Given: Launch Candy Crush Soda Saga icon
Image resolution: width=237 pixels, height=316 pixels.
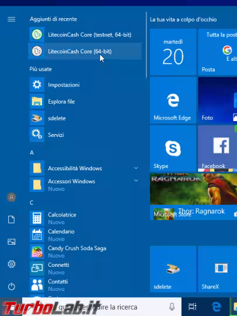Looking at the screenshot, I should [x=37, y=252].
